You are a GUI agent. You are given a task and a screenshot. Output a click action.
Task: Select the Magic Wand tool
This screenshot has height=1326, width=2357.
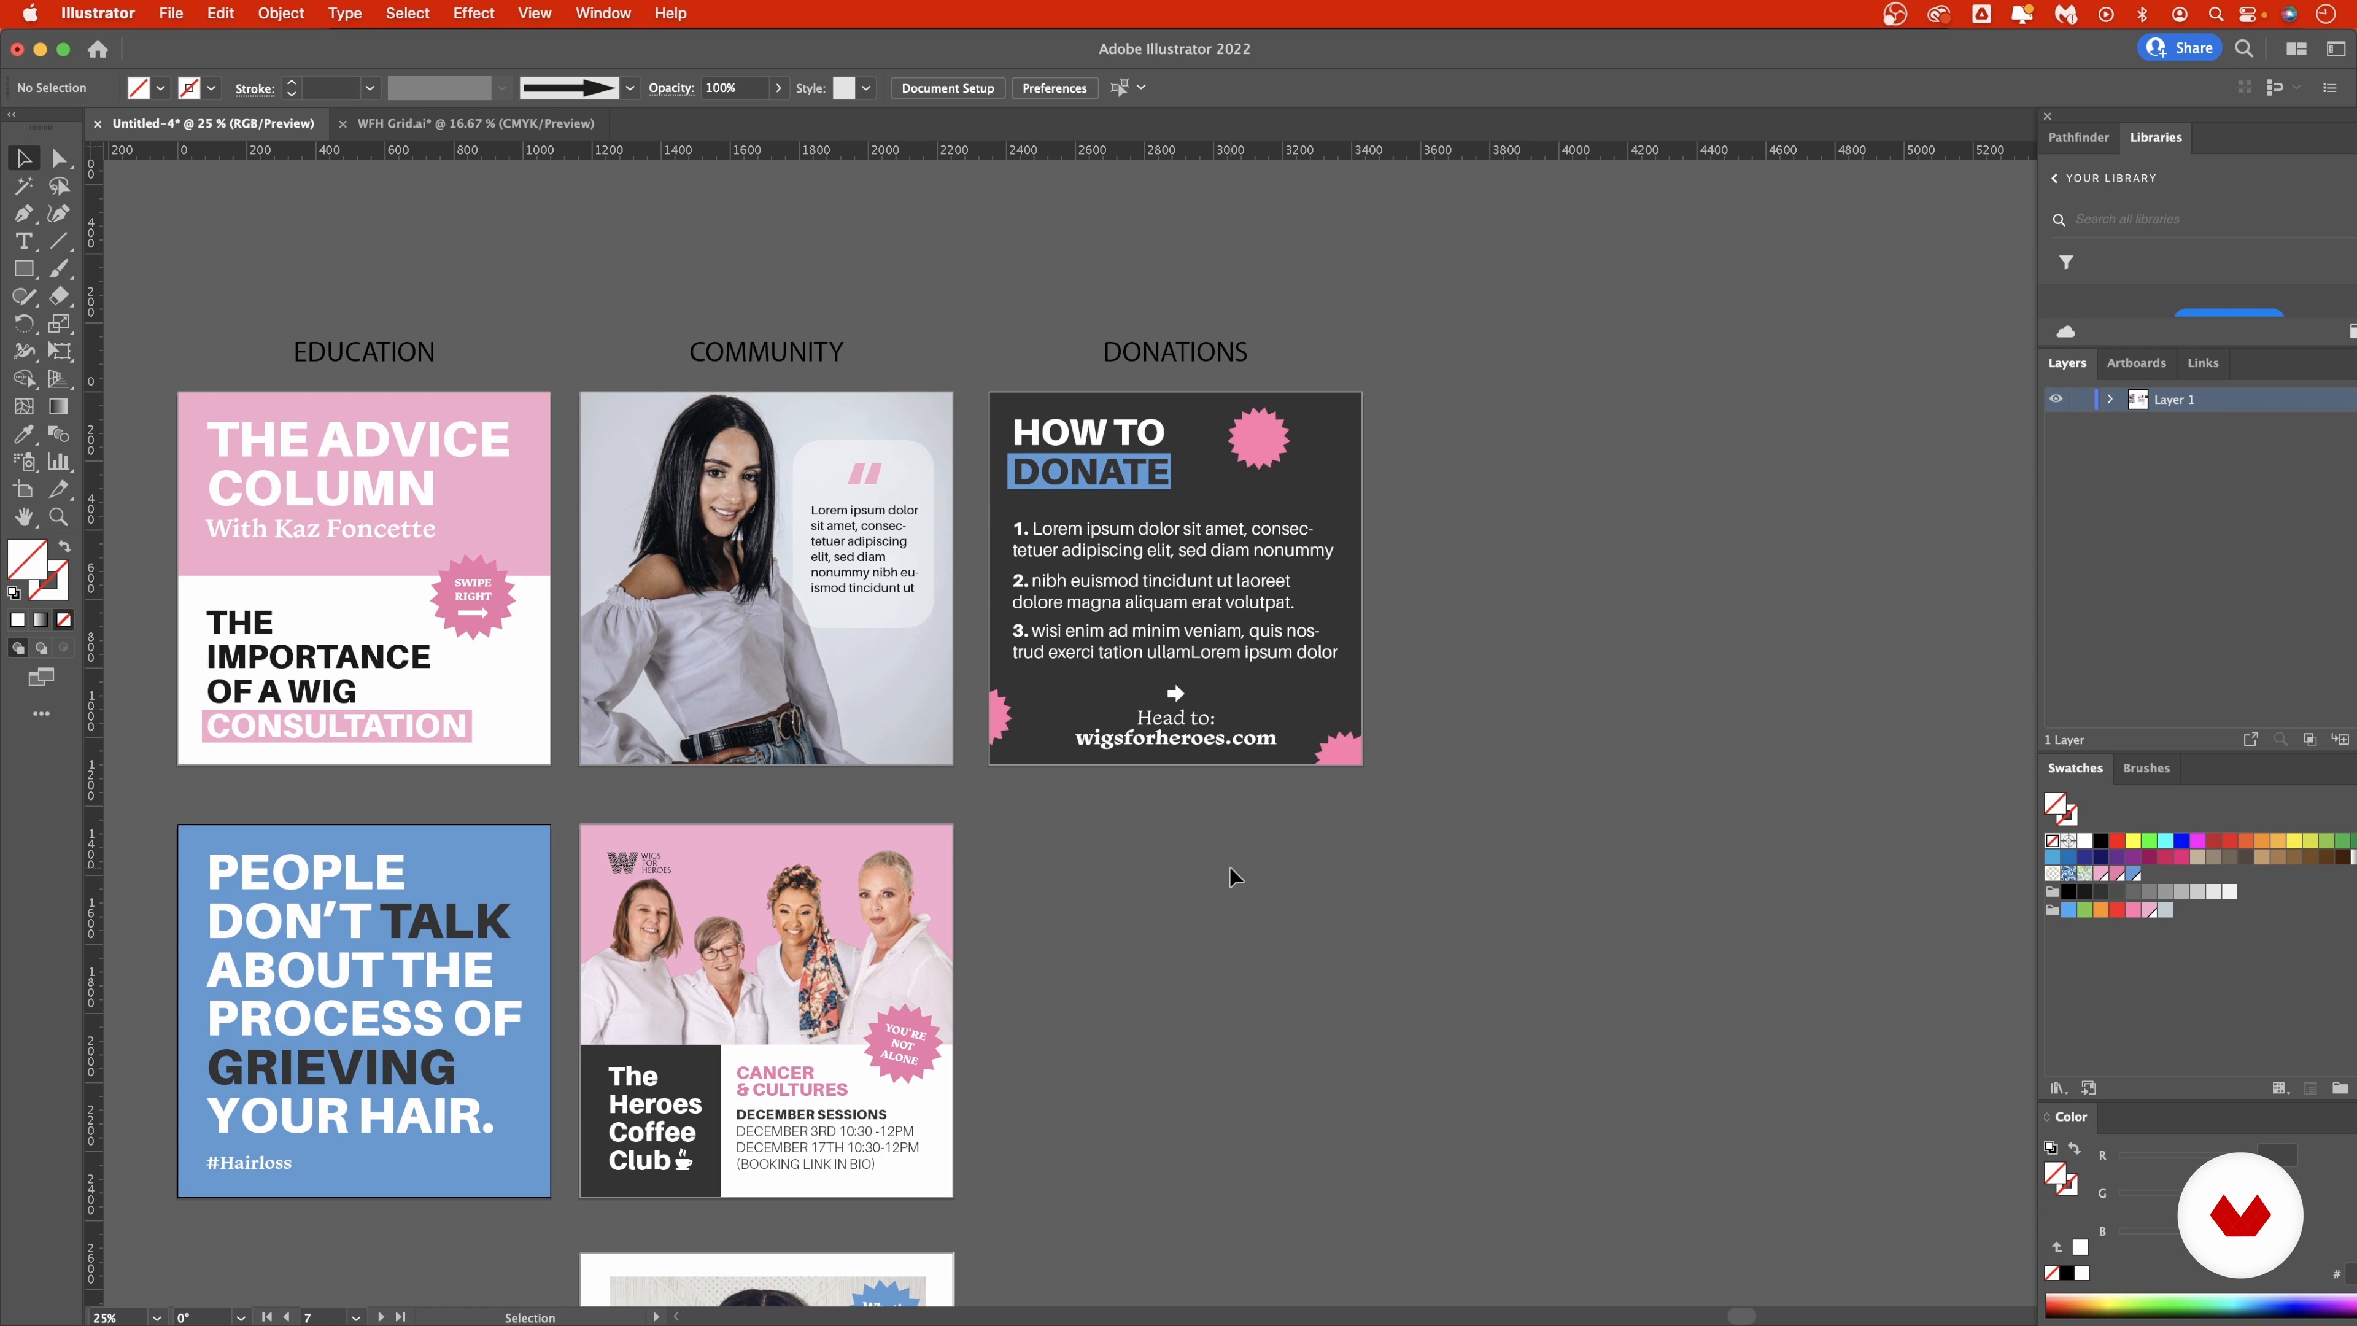click(x=24, y=186)
